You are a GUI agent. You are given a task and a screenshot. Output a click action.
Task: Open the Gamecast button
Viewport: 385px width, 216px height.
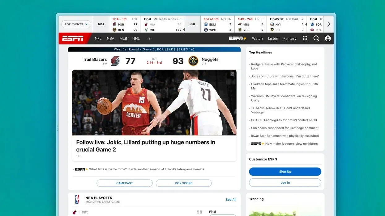(125, 183)
